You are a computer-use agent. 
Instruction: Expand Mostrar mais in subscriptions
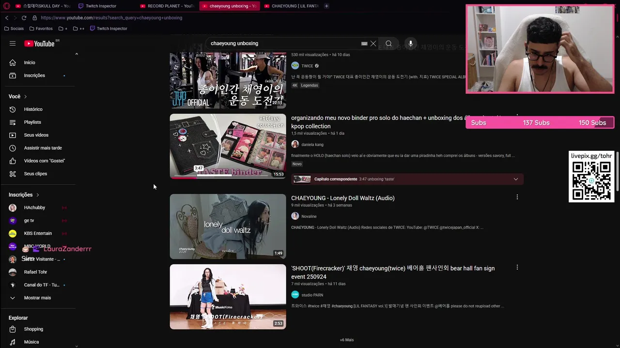click(x=38, y=298)
